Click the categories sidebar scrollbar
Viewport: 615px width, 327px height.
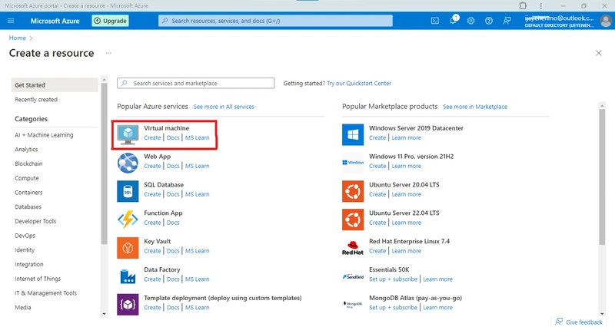tap(104, 163)
